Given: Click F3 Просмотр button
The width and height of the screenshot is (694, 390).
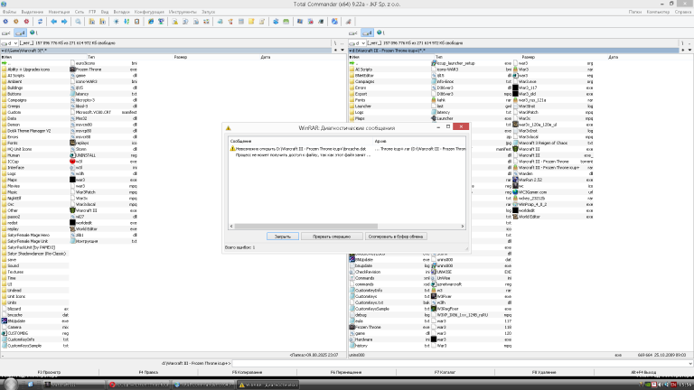Looking at the screenshot, I should click(49, 372).
